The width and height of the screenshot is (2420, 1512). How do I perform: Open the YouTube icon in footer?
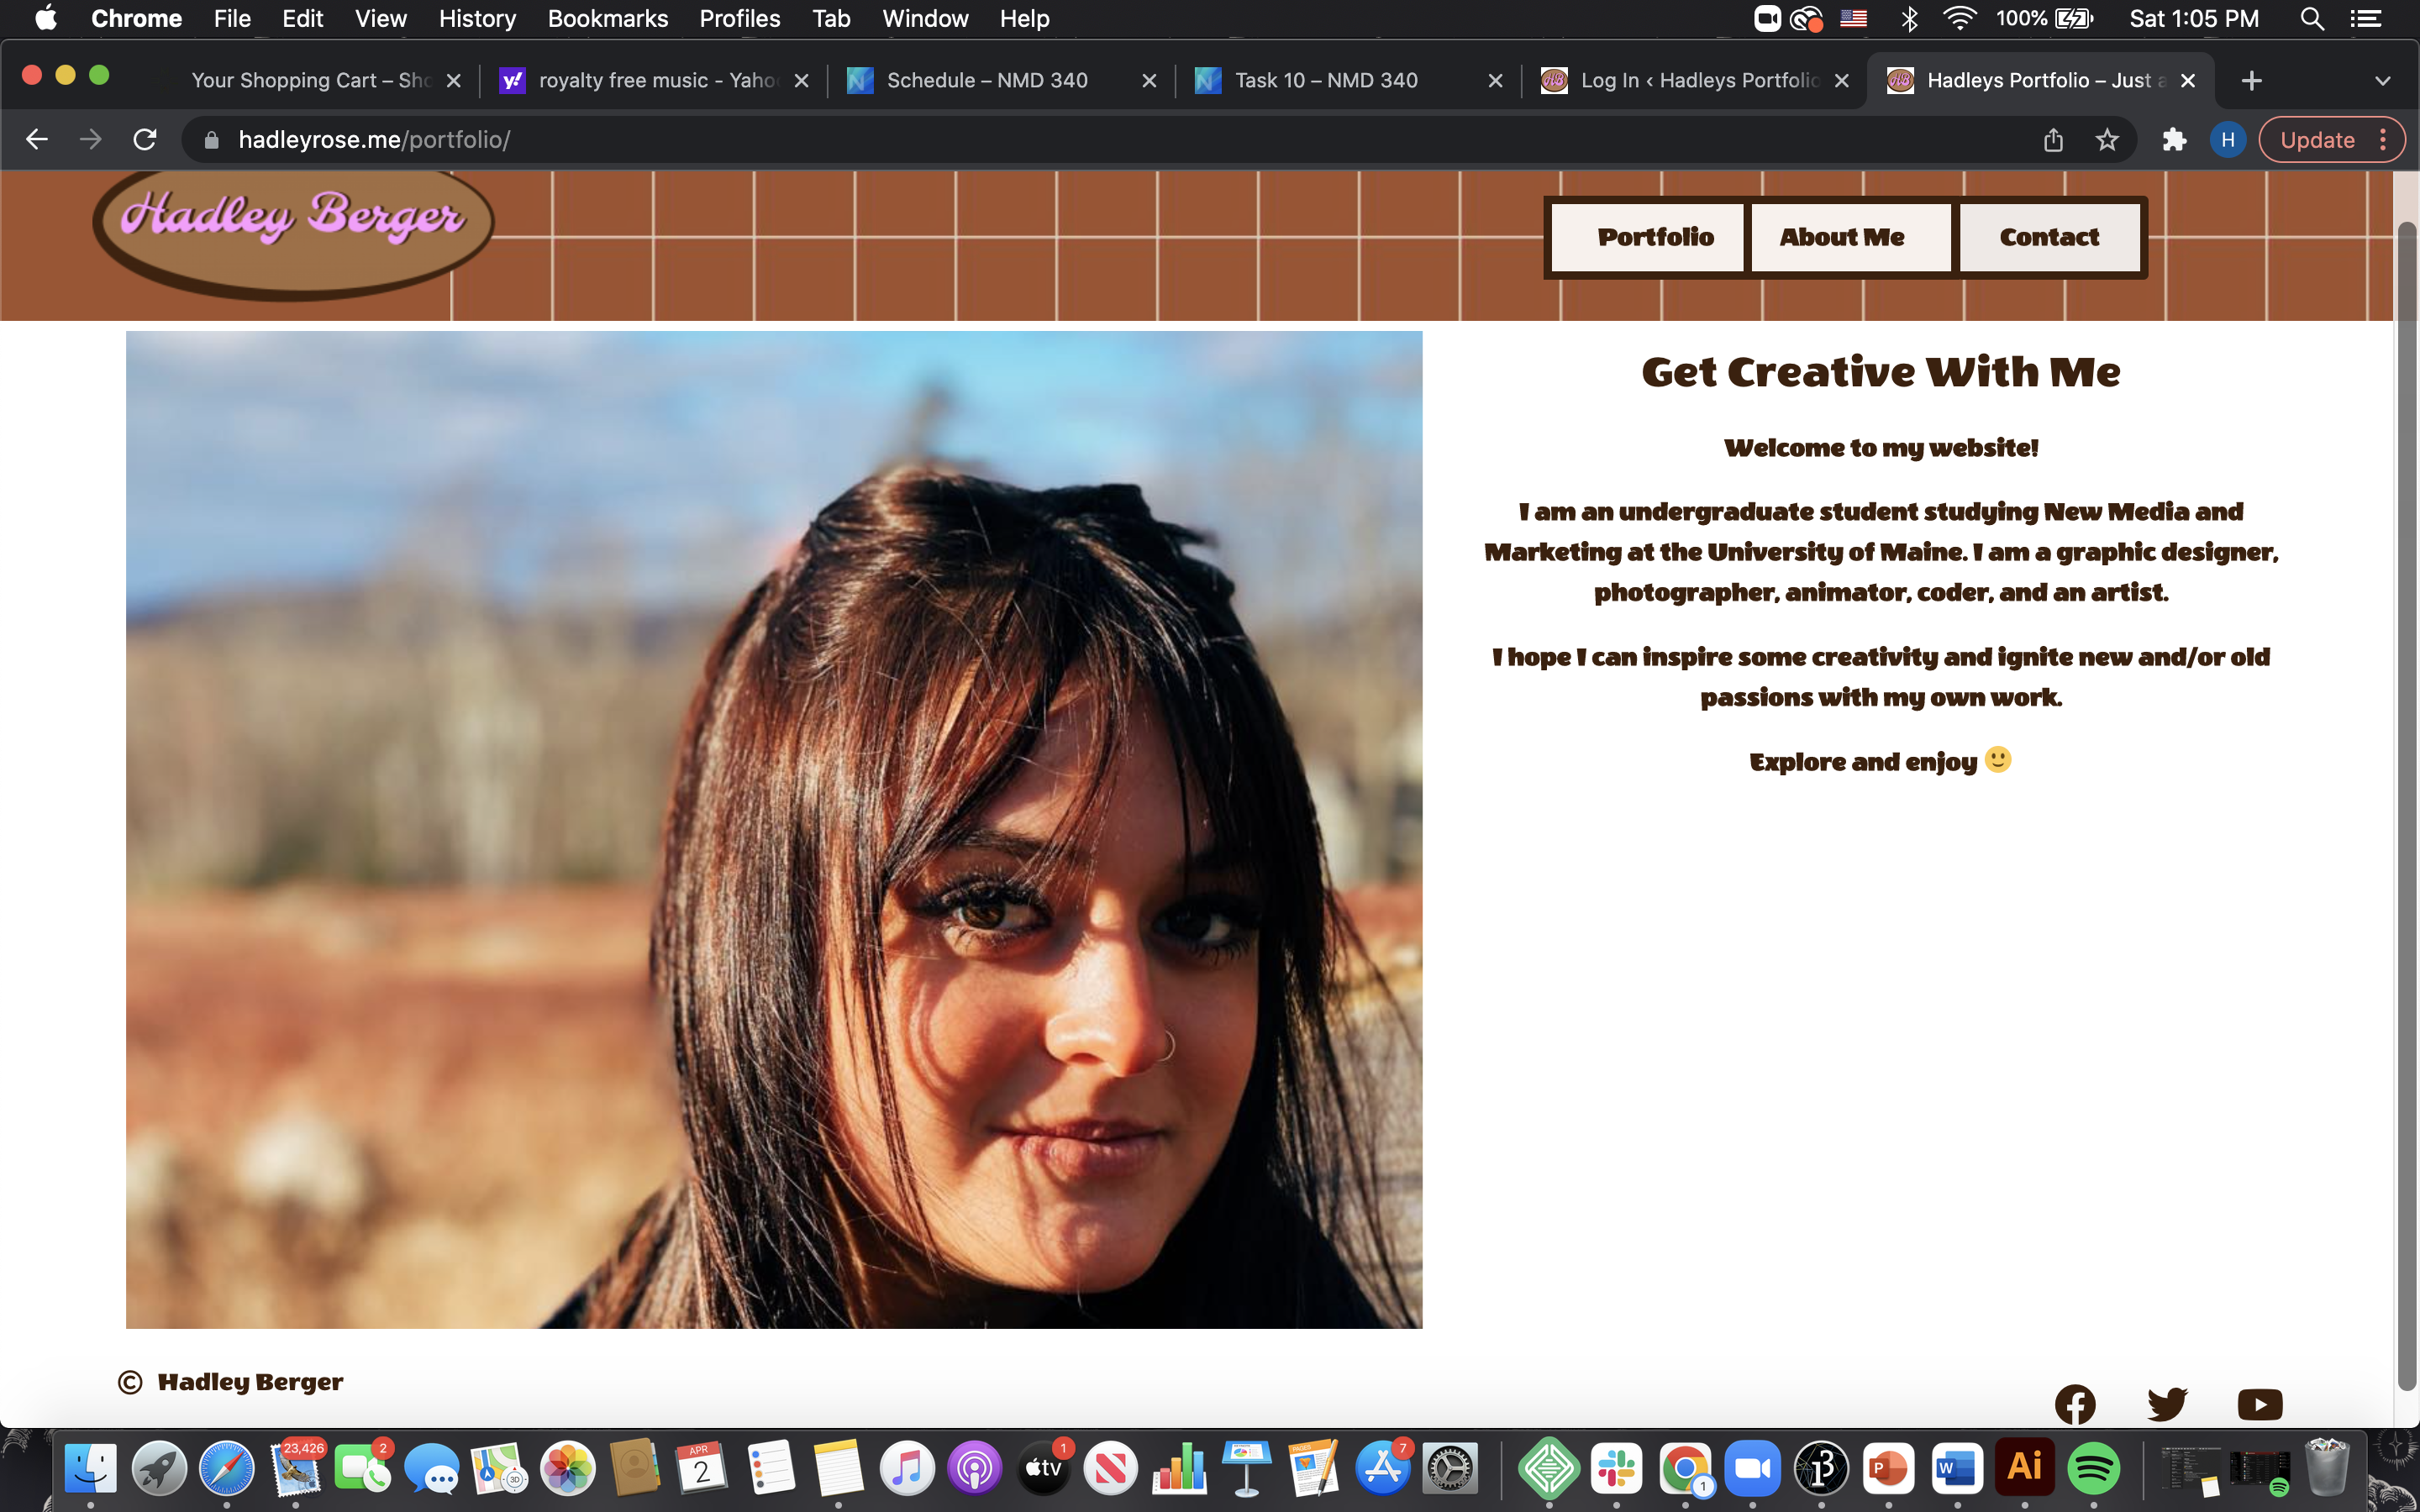[x=2259, y=1404]
